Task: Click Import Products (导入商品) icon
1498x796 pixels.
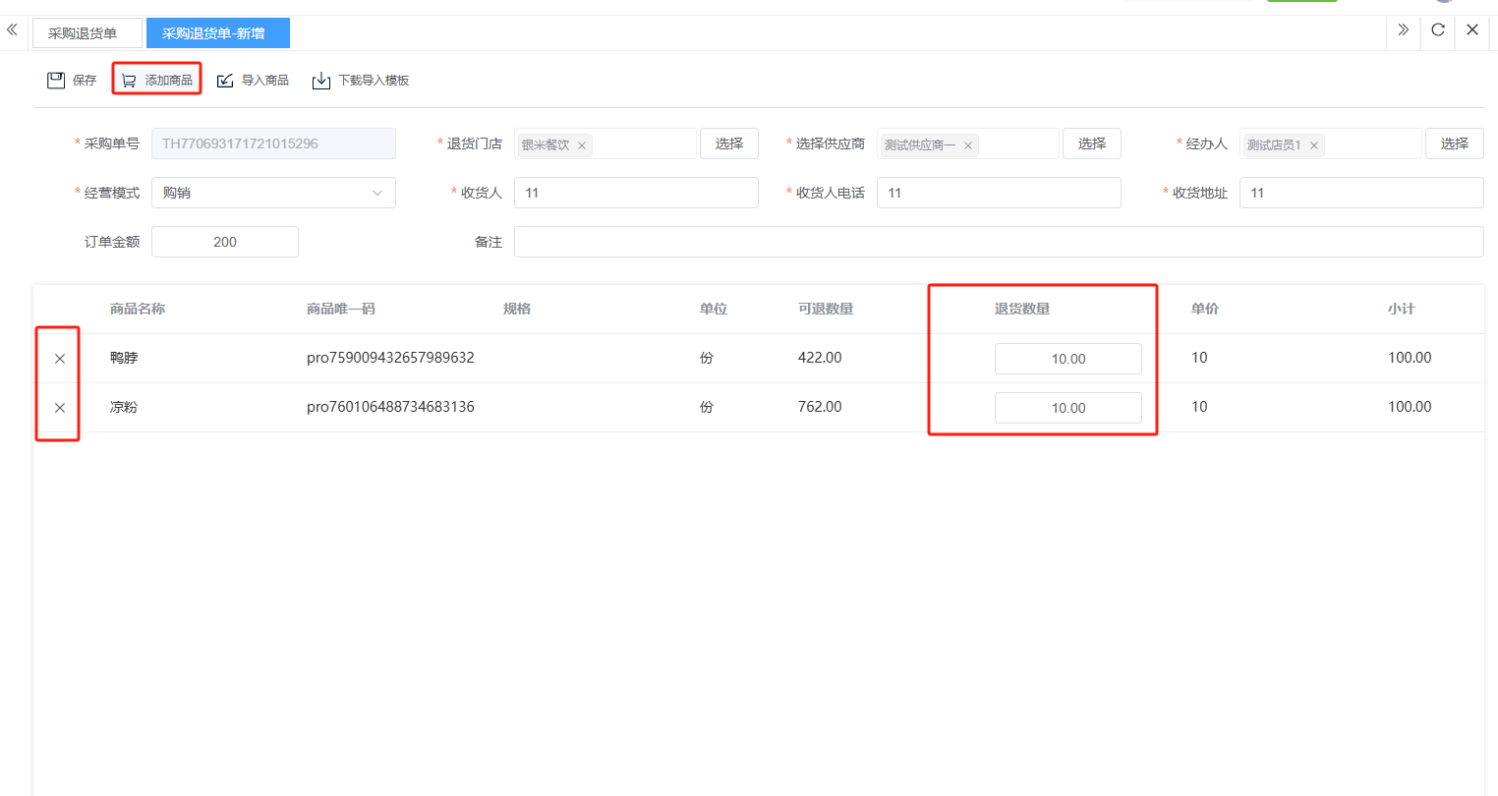Action: pos(225,81)
